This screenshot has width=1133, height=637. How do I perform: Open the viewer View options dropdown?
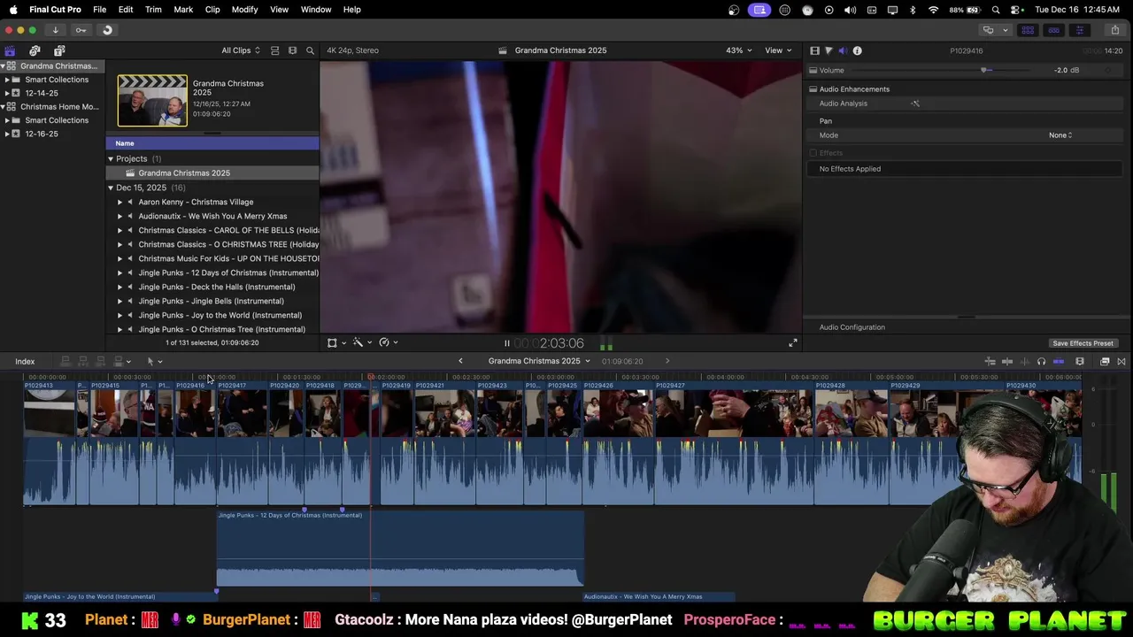pos(778,50)
